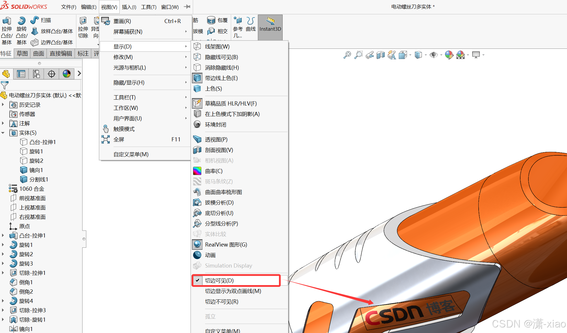This screenshot has width=567, height=333.
Task: Open the 隐藏/显示(H) submenu
Action: click(129, 83)
